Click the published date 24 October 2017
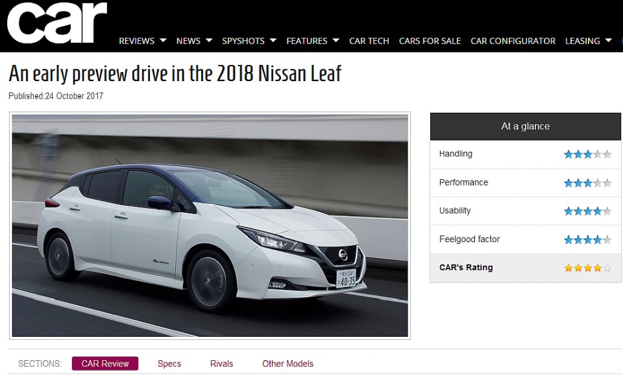Screen dimensions: 623x377 [x=74, y=96]
